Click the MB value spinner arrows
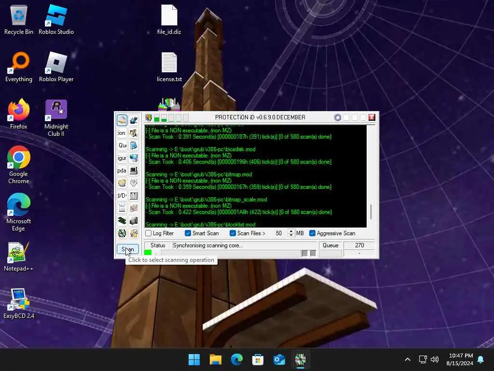The height and width of the screenshot is (371, 494). click(291, 233)
